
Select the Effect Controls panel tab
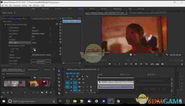8,13
